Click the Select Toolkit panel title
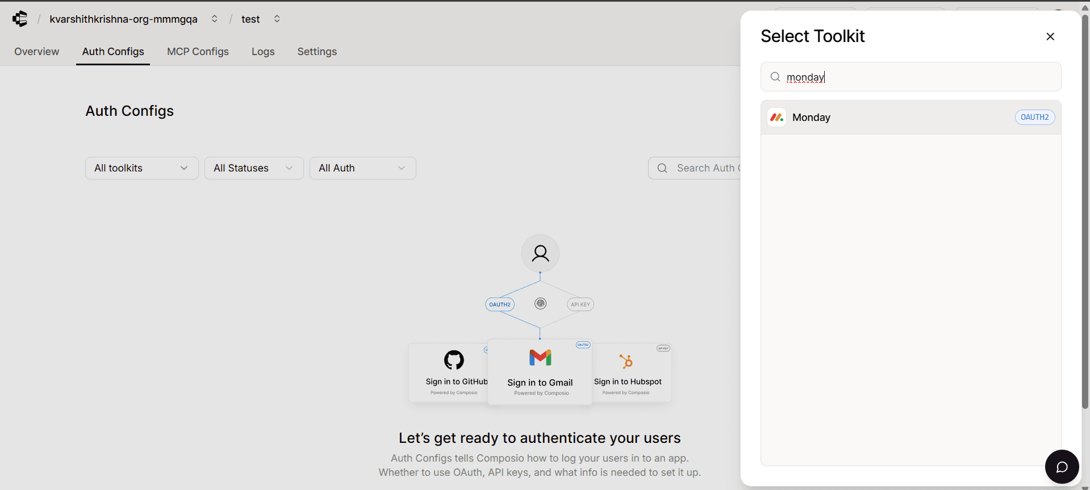 click(x=813, y=36)
